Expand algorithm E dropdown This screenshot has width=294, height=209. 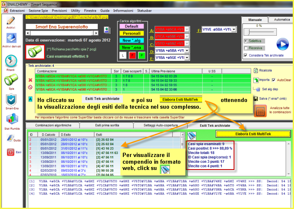click(187, 57)
